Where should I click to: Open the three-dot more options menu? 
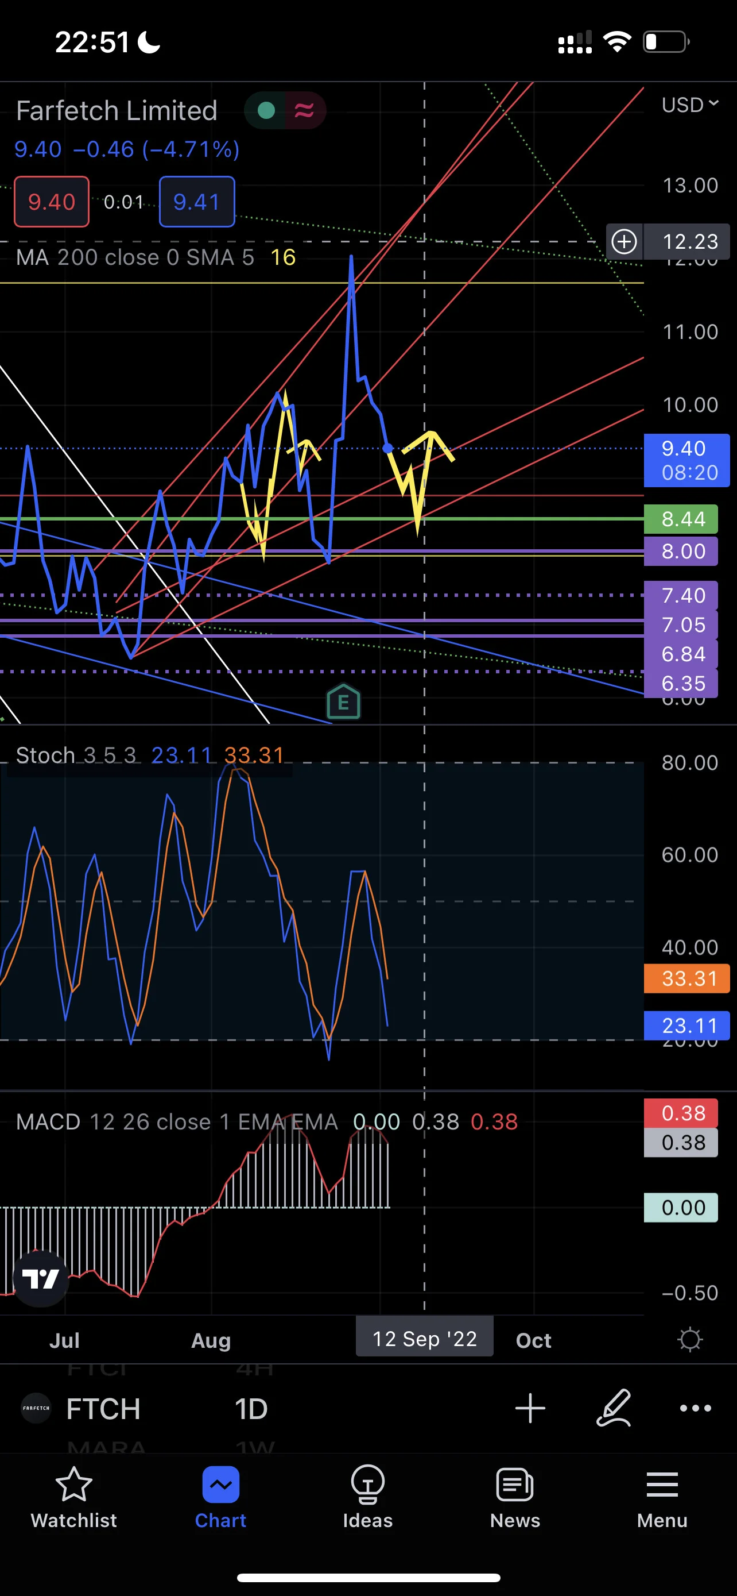tap(696, 1408)
